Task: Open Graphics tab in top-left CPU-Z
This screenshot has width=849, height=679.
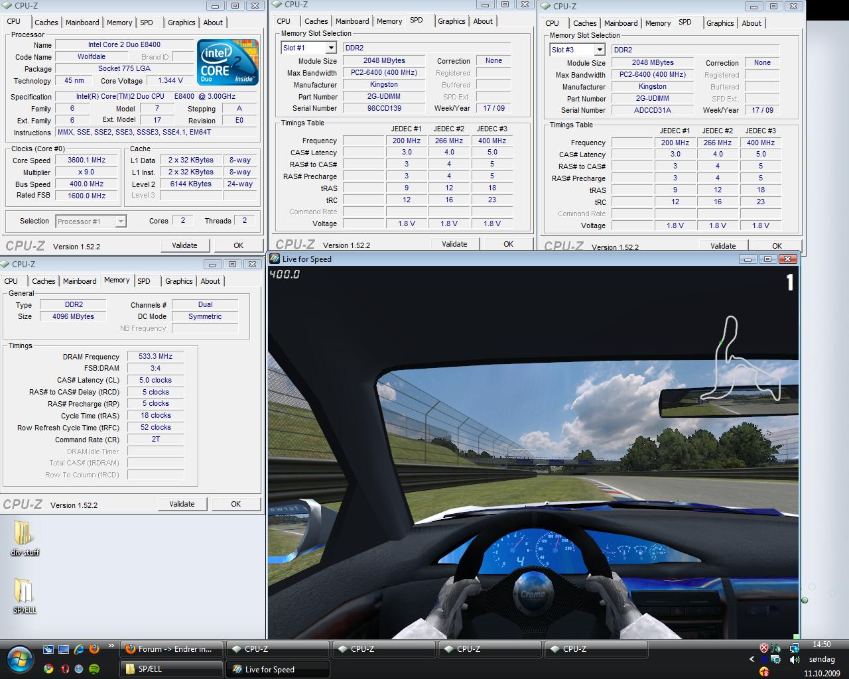Action: 181,23
